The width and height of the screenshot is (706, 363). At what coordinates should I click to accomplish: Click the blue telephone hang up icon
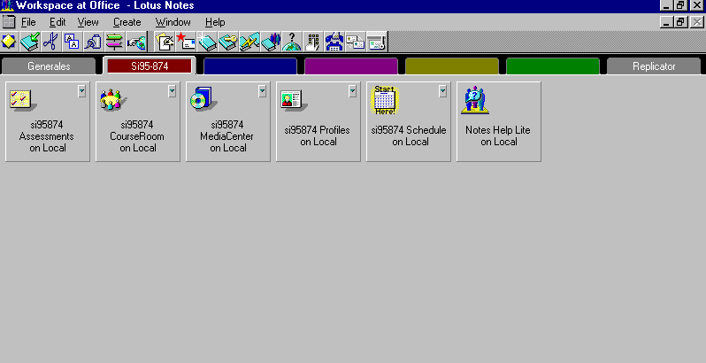334,42
